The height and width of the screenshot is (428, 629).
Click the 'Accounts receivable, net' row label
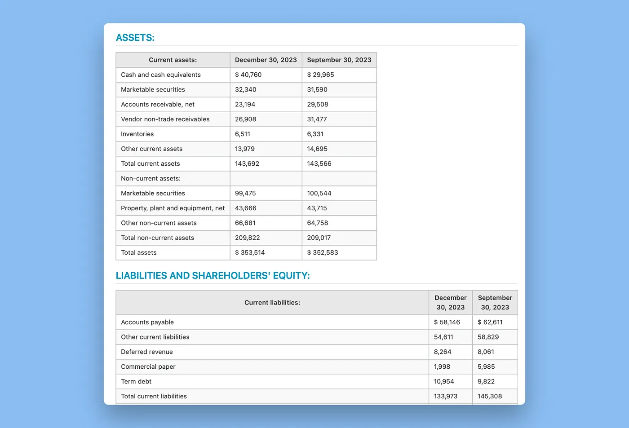[157, 105]
